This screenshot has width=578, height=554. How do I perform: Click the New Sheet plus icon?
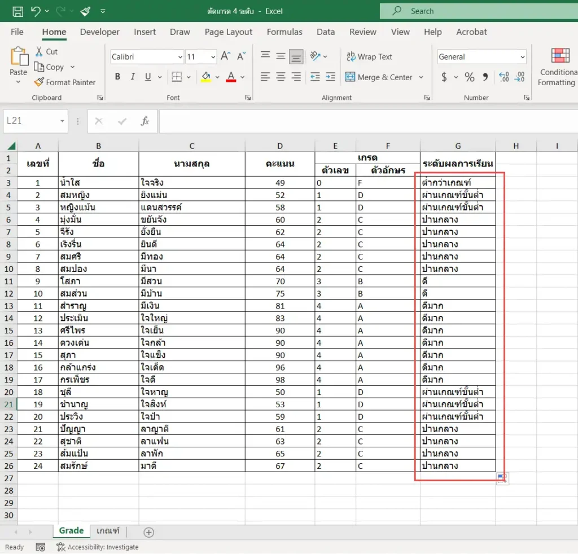(148, 532)
